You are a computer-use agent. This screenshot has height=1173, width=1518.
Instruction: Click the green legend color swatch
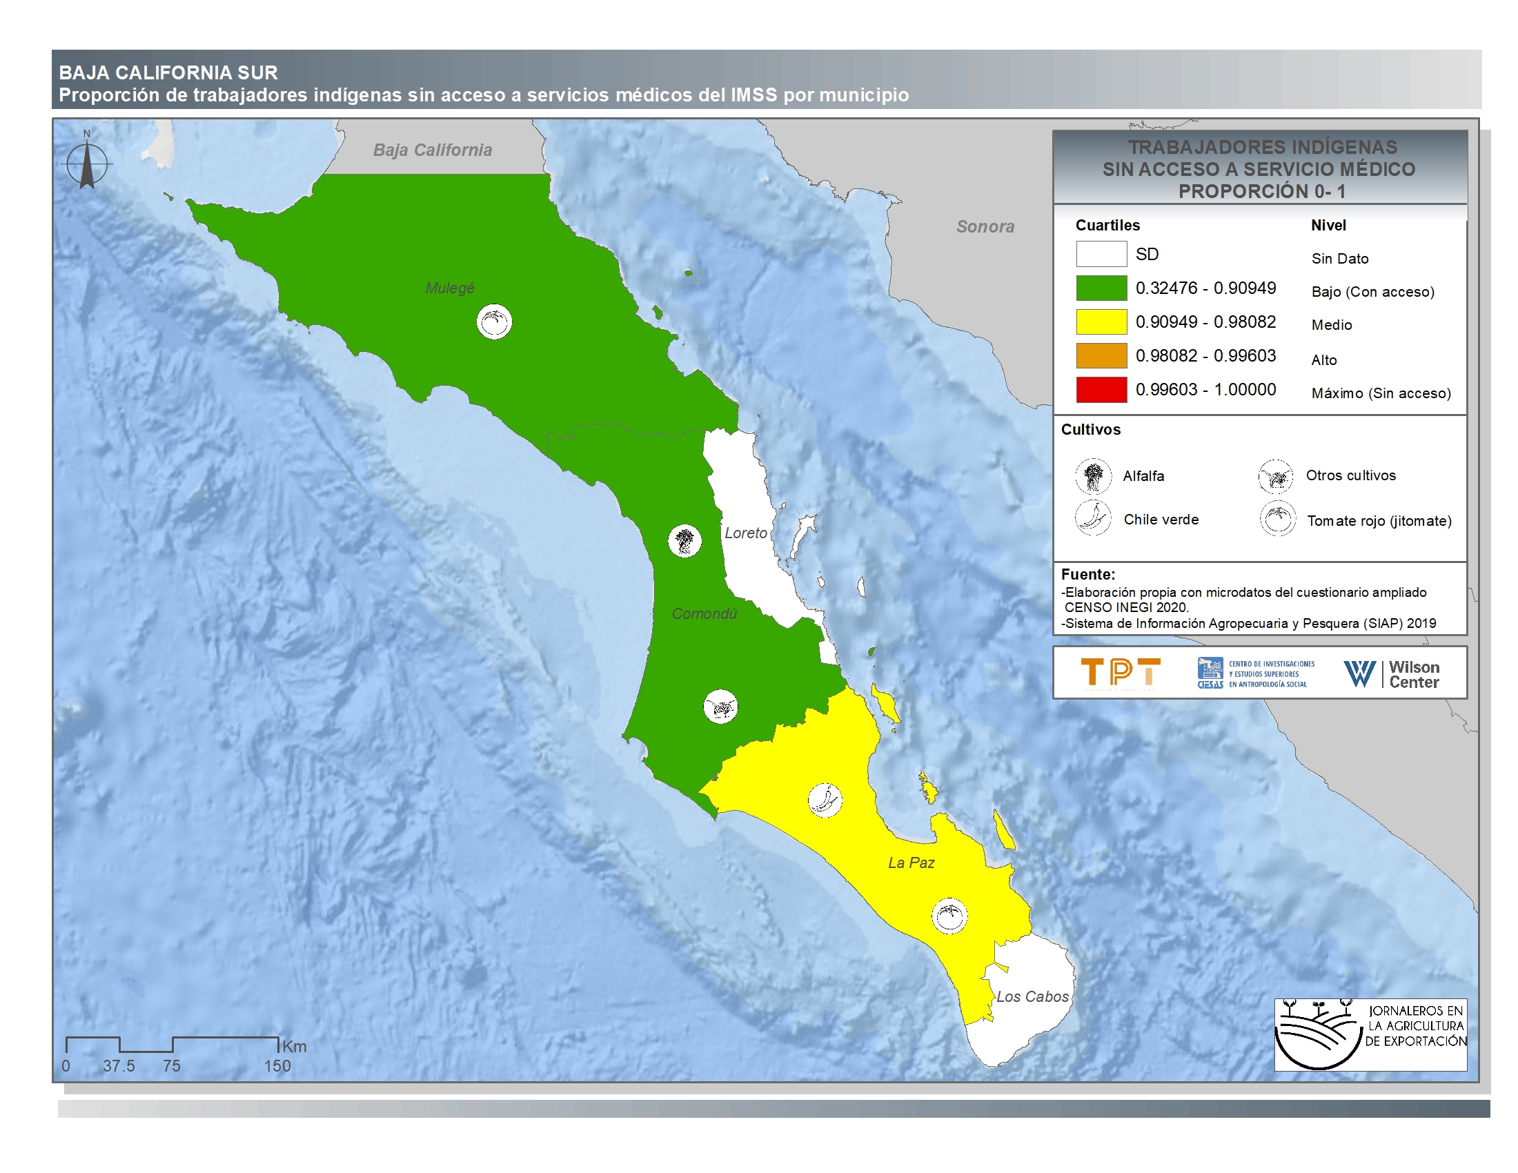coord(1101,288)
